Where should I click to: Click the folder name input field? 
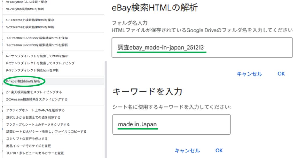tap(202, 48)
